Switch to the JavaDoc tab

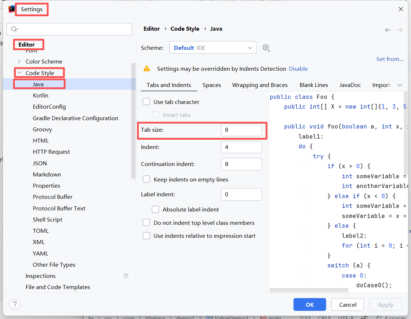point(350,85)
